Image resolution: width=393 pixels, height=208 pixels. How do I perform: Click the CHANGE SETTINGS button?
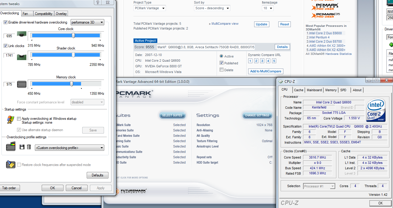257,115
